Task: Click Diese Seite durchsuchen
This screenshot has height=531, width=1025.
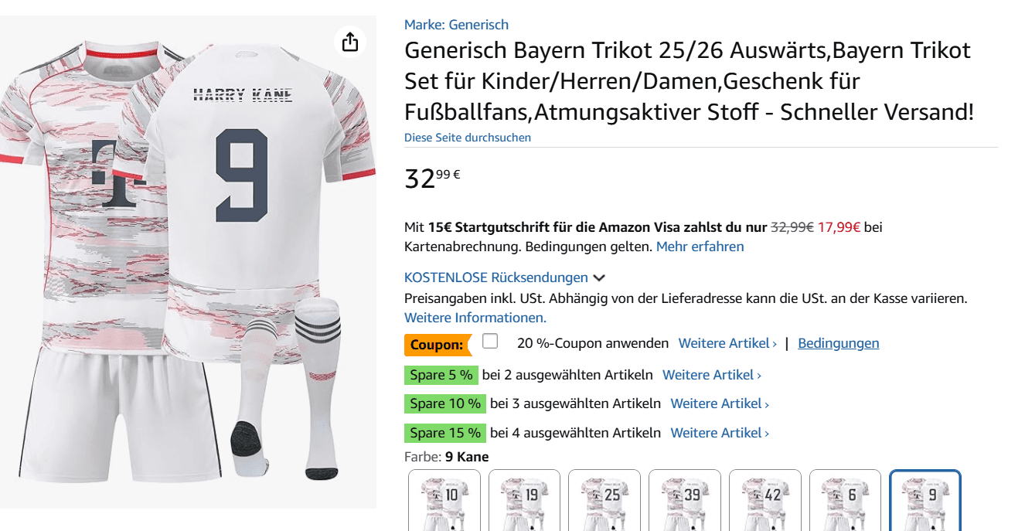Action: 467,137
